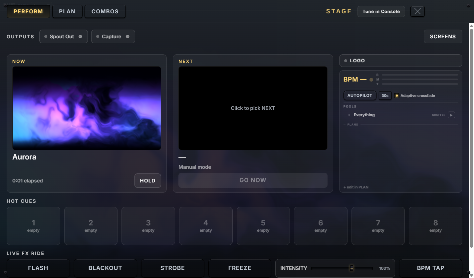The image size is (474, 278).
Task: Click the SHUFFLE label
Action: pyautogui.click(x=438, y=115)
